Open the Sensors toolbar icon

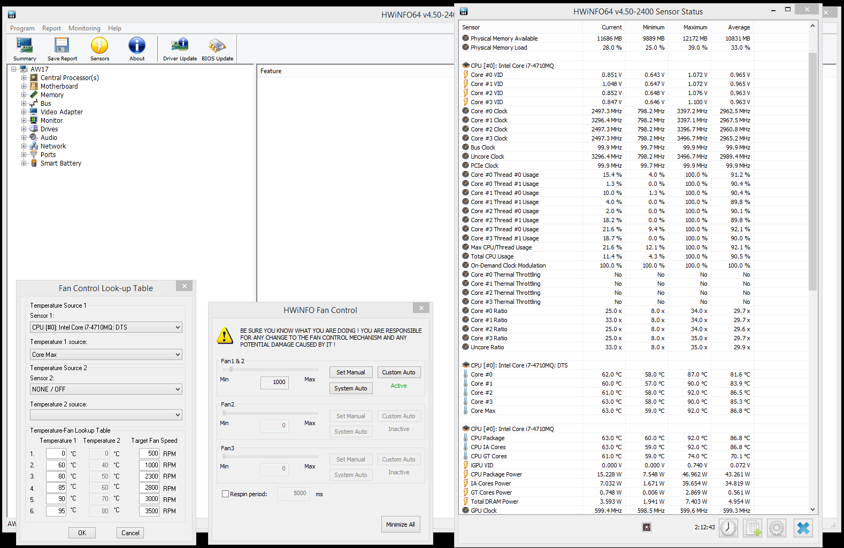click(x=99, y=49)
